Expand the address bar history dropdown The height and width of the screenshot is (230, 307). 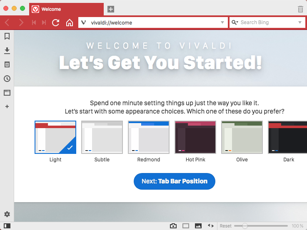[x=222, y=22]
